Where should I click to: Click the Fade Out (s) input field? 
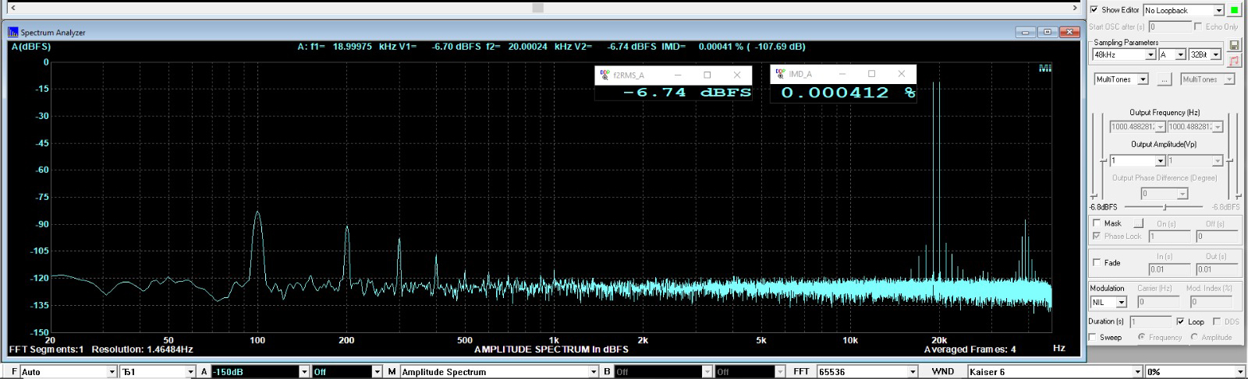coord(1217,269)
